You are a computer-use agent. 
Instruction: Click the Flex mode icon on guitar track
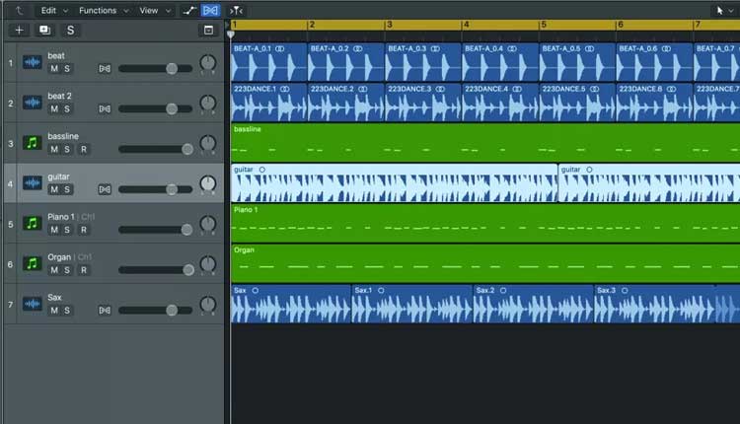105,189
